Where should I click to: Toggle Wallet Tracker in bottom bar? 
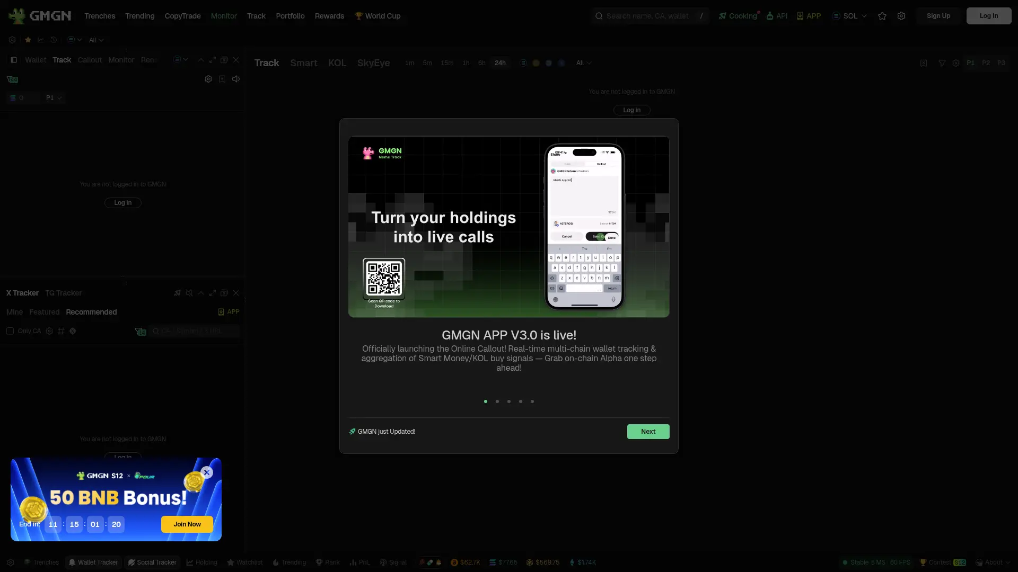coord(93,562)
